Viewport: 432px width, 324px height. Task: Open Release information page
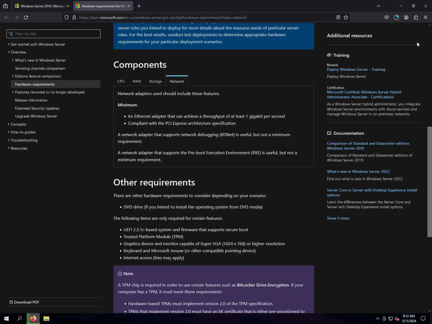tap(31, 100)
